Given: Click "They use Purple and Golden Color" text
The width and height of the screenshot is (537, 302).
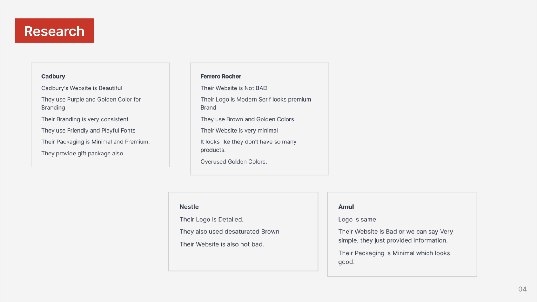Looking at the screenshot, I should click(x=91, y=100).
